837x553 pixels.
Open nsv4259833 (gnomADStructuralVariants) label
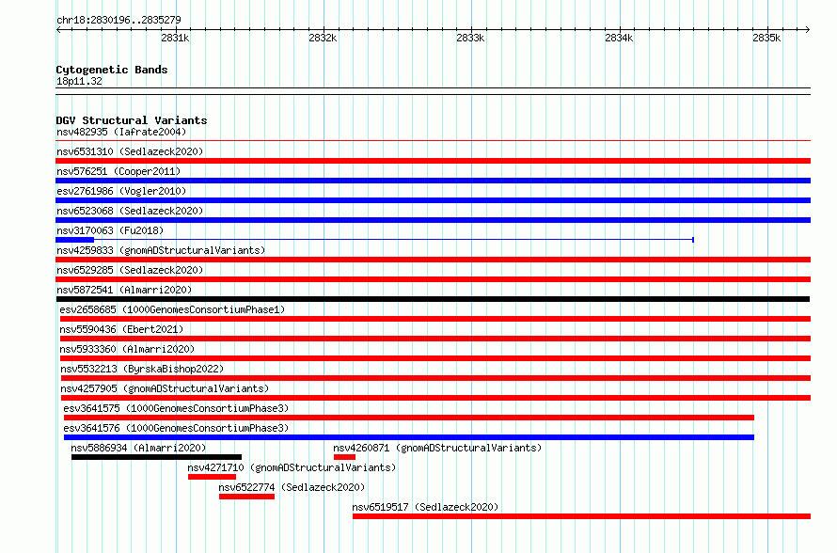[x=161, y=250]
